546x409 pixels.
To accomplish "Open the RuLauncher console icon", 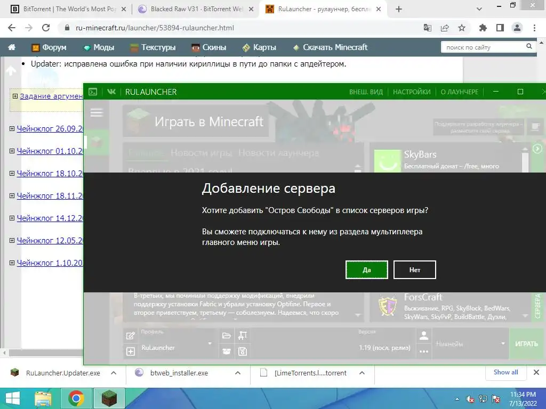I will click(x=93, y=92).
